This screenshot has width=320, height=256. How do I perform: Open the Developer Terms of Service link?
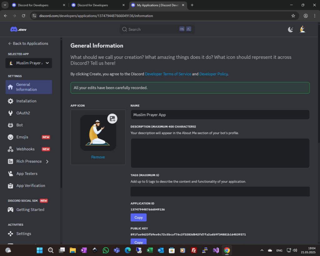tap(168, 74)
